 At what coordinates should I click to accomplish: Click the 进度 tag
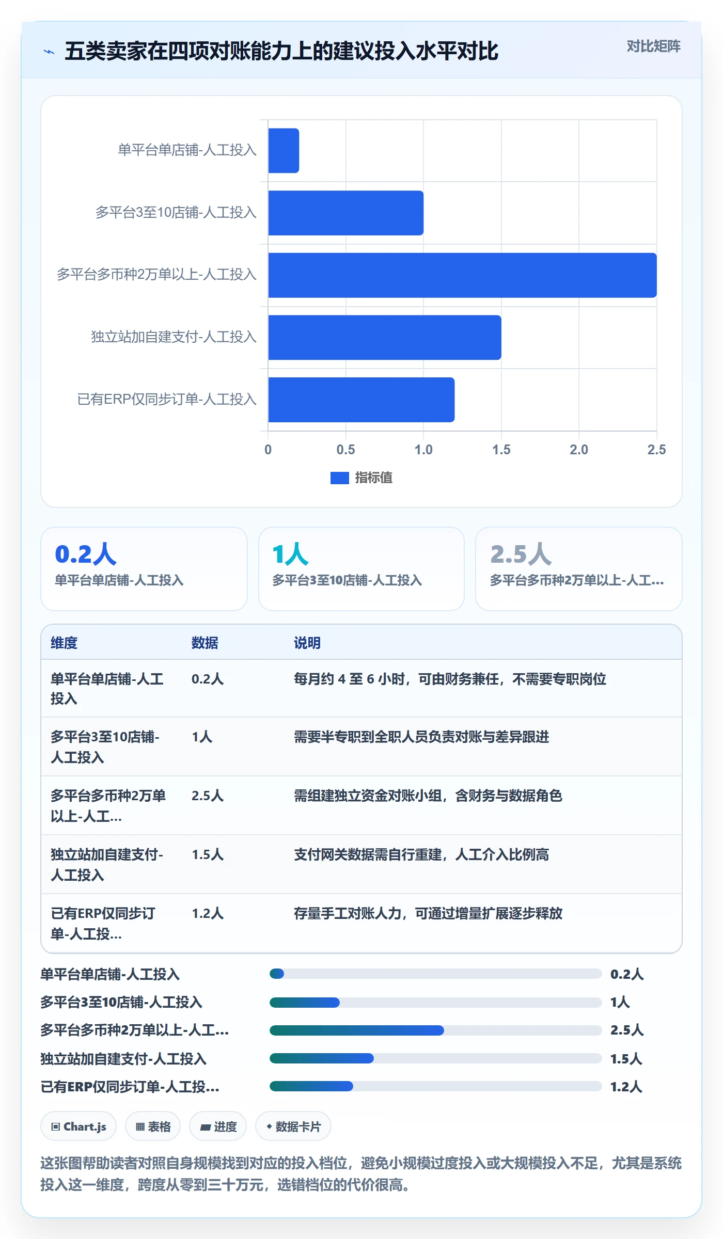point(218,1126)
